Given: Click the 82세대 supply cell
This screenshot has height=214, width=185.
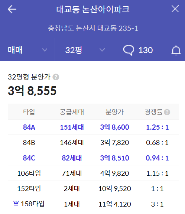Looking at the screenshot, I should pyautogui.click(x=72, y=158).
